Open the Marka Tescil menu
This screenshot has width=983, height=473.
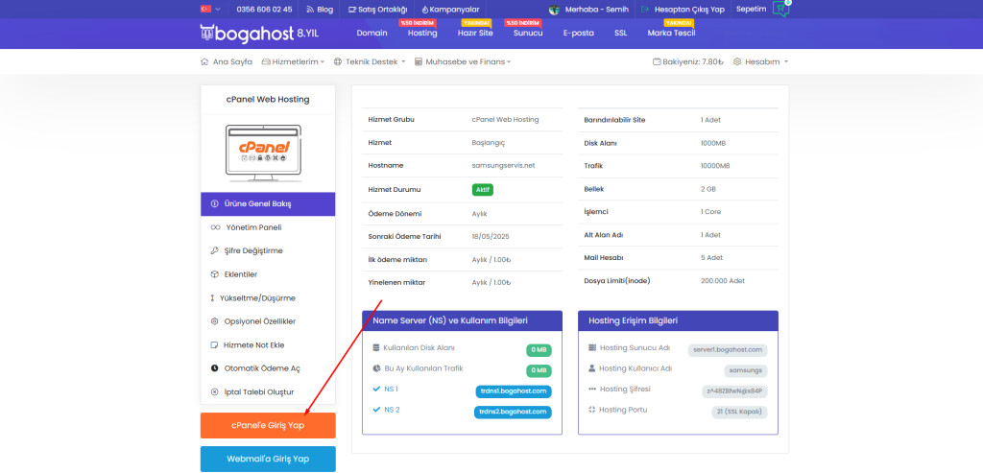point(671,33)
